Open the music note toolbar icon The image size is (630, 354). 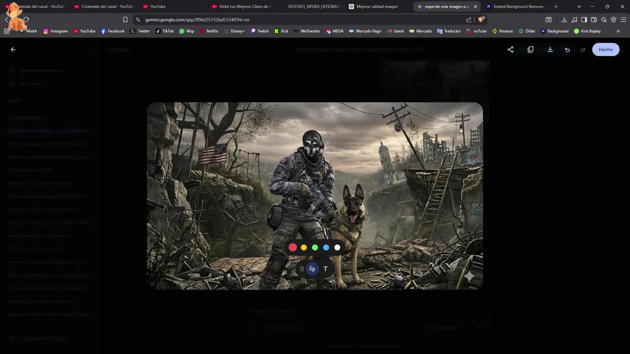[574, 20]
